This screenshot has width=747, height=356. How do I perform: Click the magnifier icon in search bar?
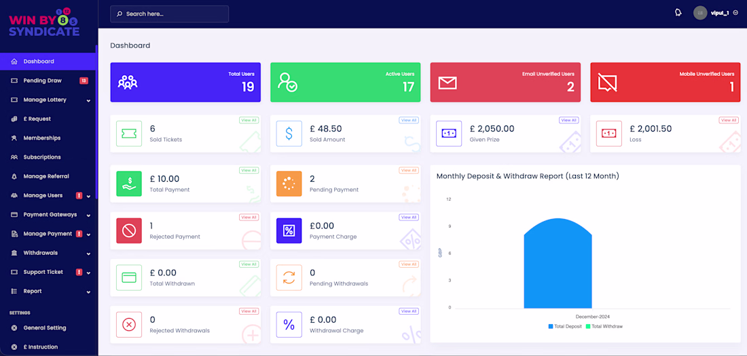point(120,14)
